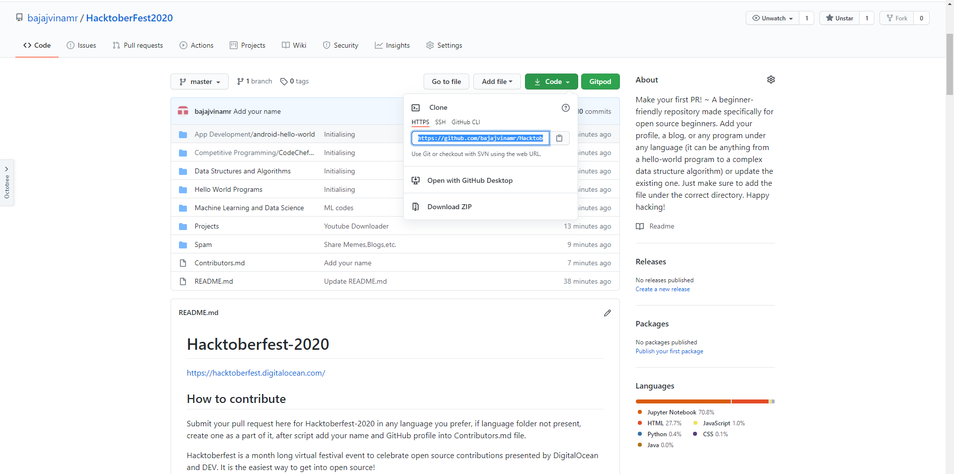Open Actions tab

coord(196,45)
